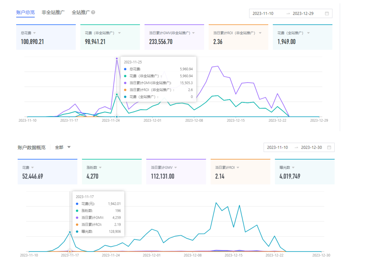This screenshot has height=266, width=381.
Task: Switch to the 非全站推广 tab
Action: click(53, 12)
